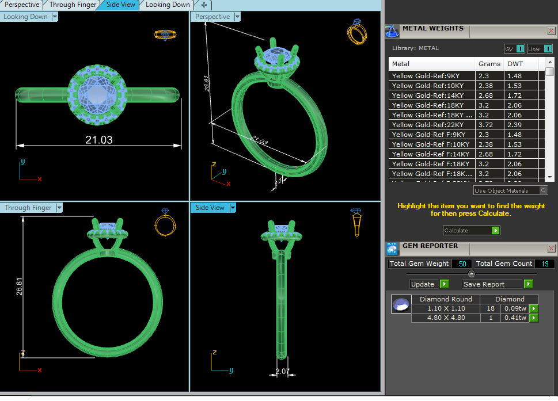Select the Yellow Gold-Ref:10KY row
Viewport: 558px width, 401px height.
coord(466,86)
